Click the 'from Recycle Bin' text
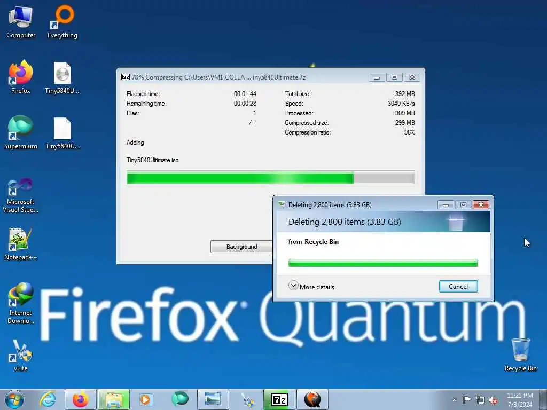547x410 pixels. [x=313, y=242]
